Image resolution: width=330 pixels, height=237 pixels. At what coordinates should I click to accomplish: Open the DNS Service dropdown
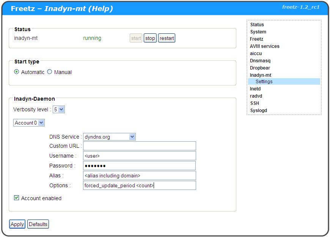coord(109,137)
